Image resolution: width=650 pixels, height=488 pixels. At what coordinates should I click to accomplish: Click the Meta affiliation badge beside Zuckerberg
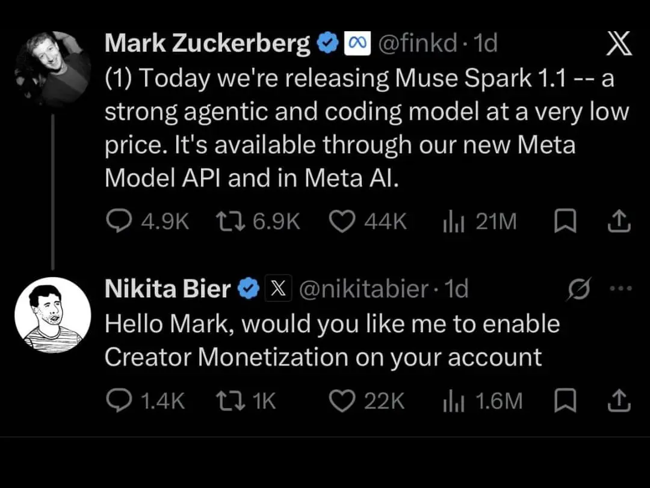357,43
